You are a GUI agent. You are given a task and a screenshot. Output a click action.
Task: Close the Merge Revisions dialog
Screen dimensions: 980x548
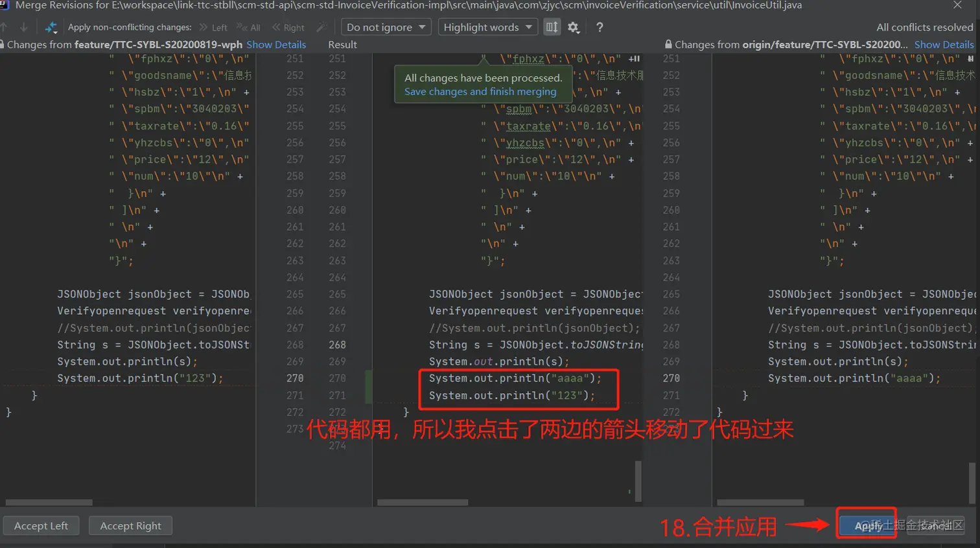957,5
